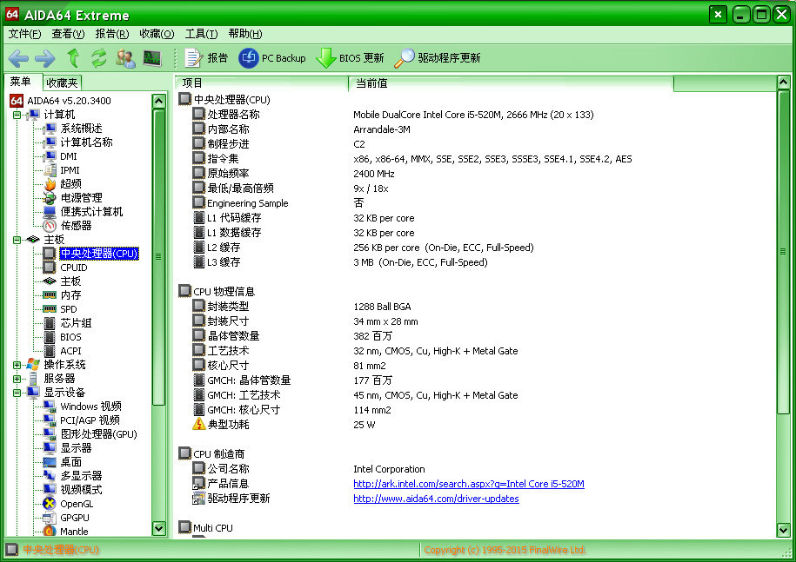
Task: Open the 文件(F) menu
Action: click(24, 34)
